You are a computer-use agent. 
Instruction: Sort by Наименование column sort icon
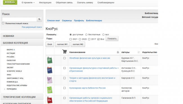(118, 52)
